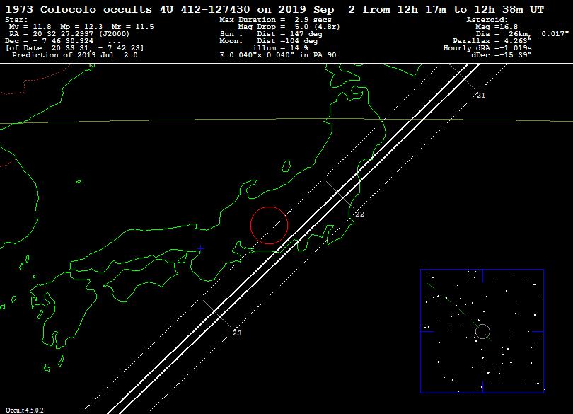Click the minute marker label '21' on the path

(x=481, y=95)
